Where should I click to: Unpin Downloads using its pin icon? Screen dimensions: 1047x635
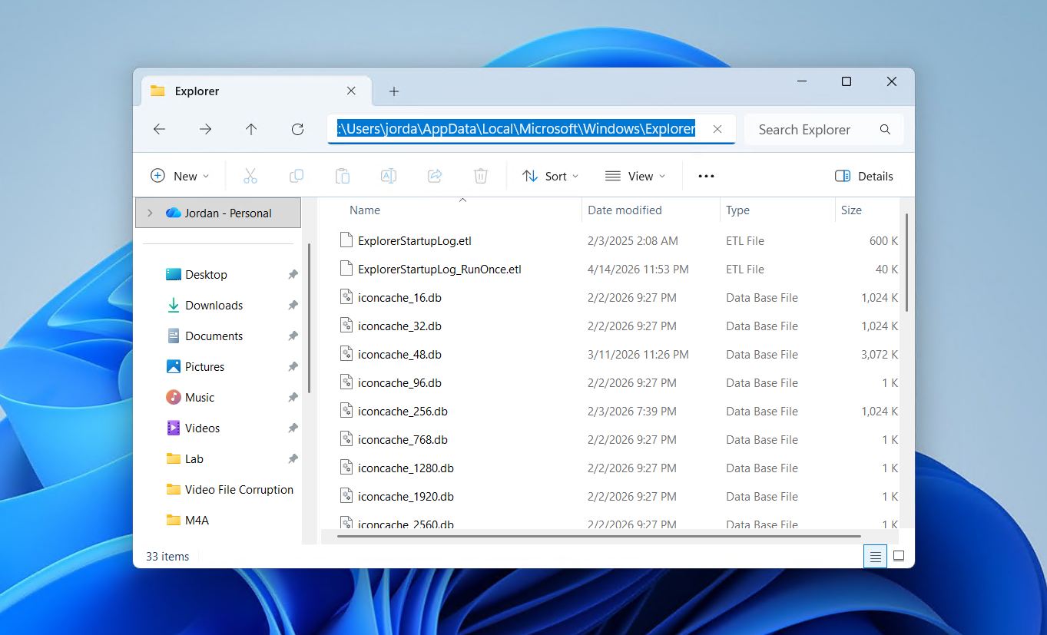tap(293, 305)
